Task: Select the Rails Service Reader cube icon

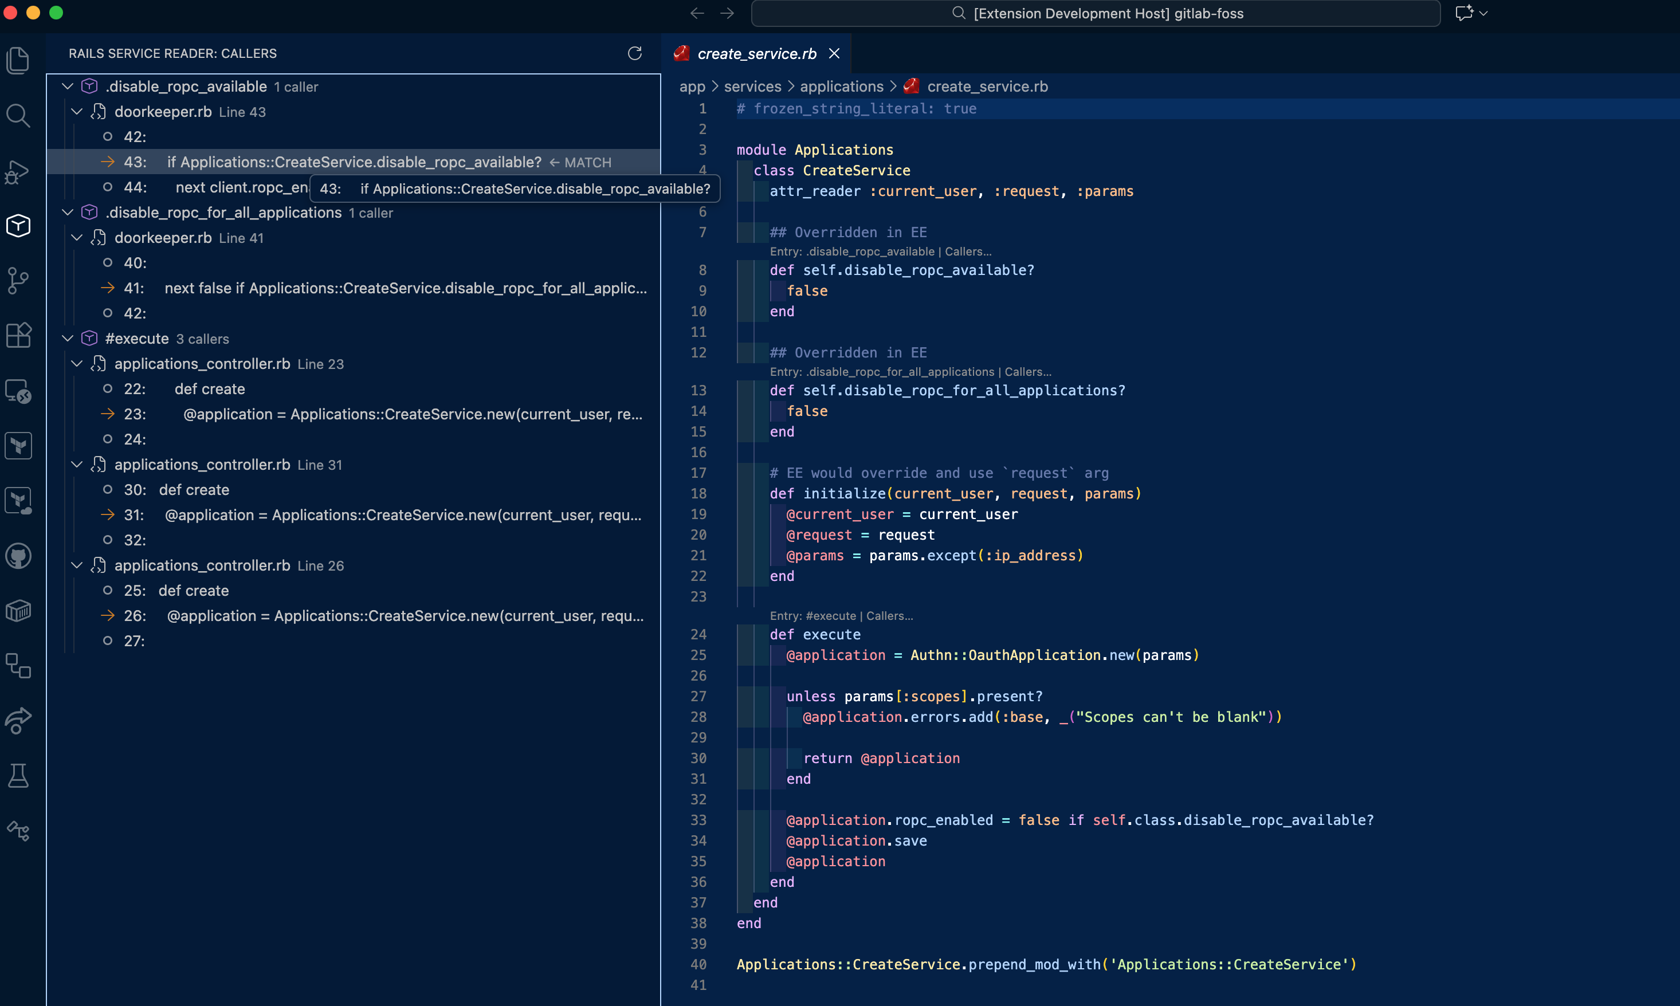Action: point(18,226)
